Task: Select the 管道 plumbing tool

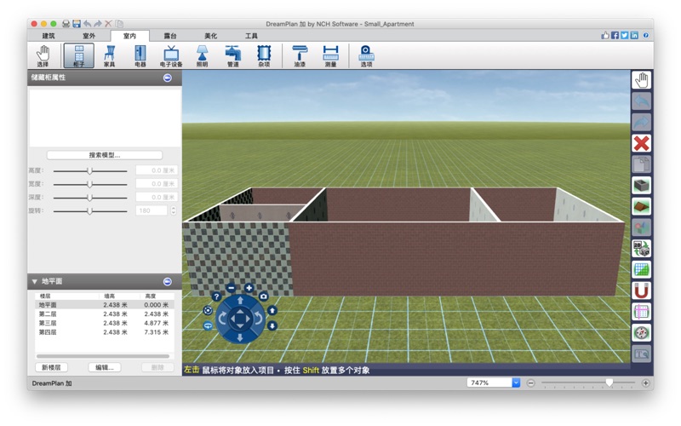Action: tap(232, 55)
